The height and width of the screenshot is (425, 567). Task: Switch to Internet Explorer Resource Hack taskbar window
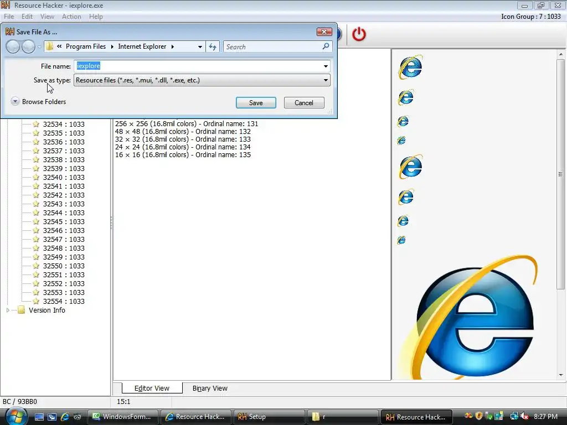tap(196, 417)
